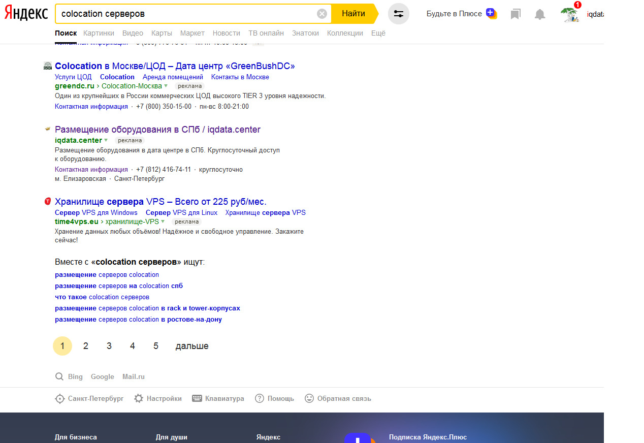Go to results page 5
644x443 pixels.
[156, 346]
